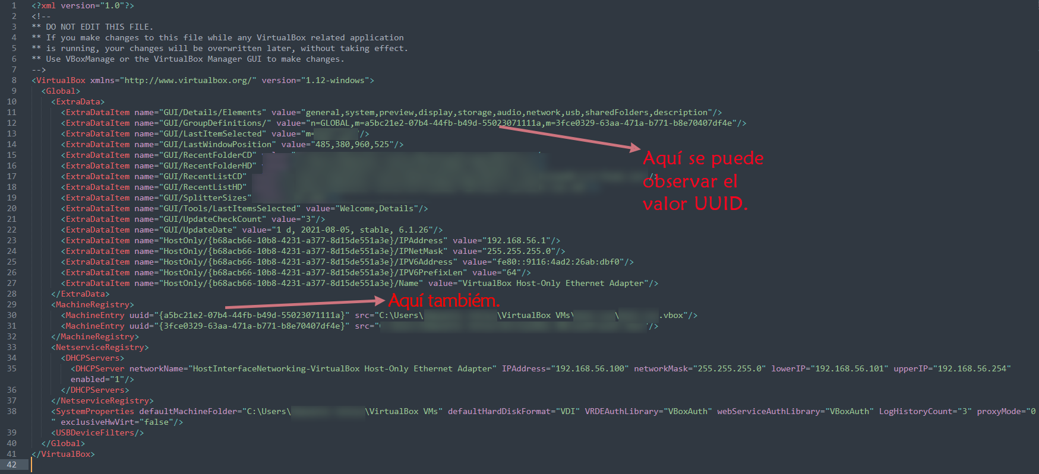The image size is (1039, 474).
Task: Click line number 12 in the gutter
Action: pyautogui.click(x=12, y=123)
